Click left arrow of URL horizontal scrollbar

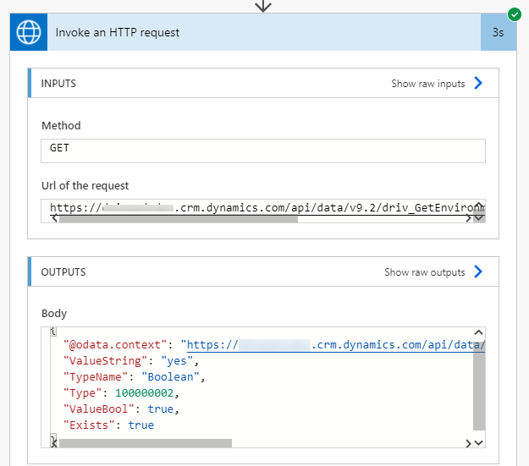(x=55, y=218)
